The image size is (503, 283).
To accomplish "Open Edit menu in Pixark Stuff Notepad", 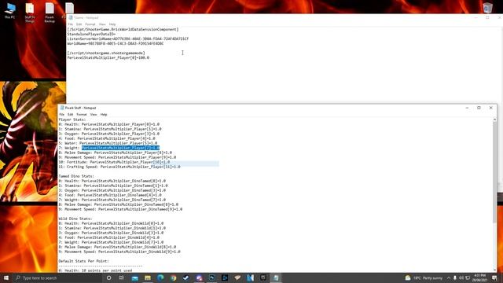I will 70,114.
